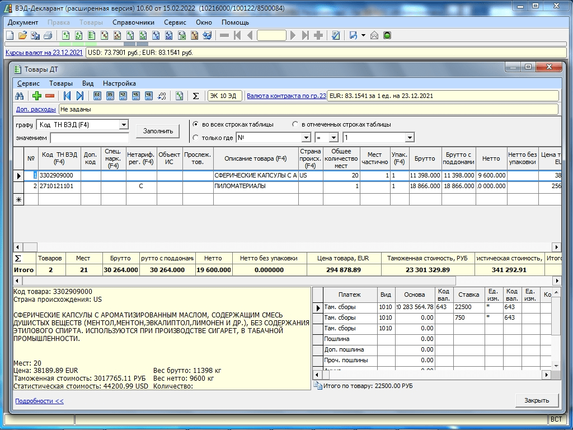
Task: Select 'в отмеченных строках таблицы' radio option
Action: click(295, 124)
